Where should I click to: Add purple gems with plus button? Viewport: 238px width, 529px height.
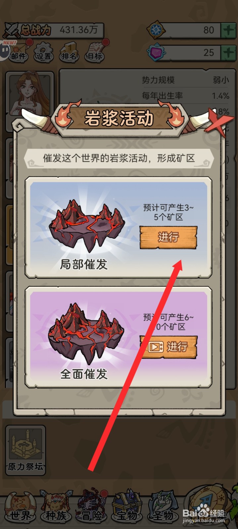point(228,53)
